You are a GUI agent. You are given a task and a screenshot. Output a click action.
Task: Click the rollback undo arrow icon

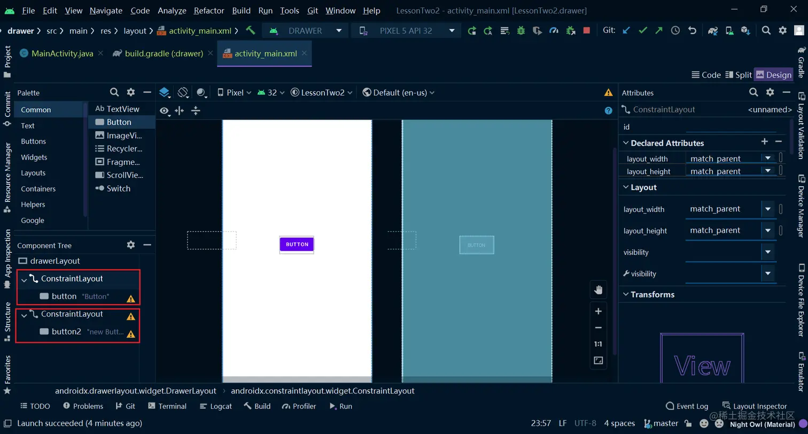pyautogui.click(x=692, y=30)
